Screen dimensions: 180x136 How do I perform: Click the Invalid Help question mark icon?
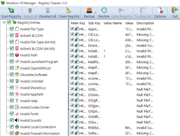17,101
